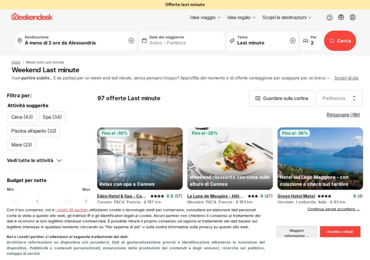Click the Destinazione input field
This screenshot has height=260, width=370.
click(76, 41)
